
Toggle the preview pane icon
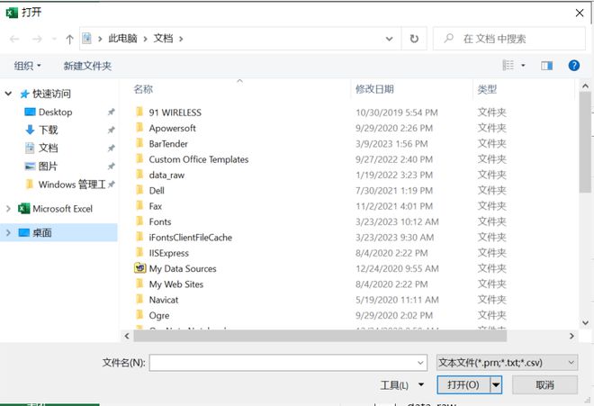[x=546, y=66]
